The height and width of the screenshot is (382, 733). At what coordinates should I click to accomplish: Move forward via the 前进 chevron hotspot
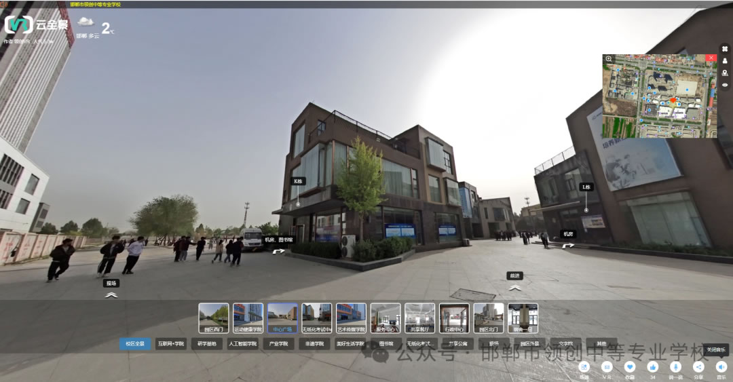click(x=514, y=288)
